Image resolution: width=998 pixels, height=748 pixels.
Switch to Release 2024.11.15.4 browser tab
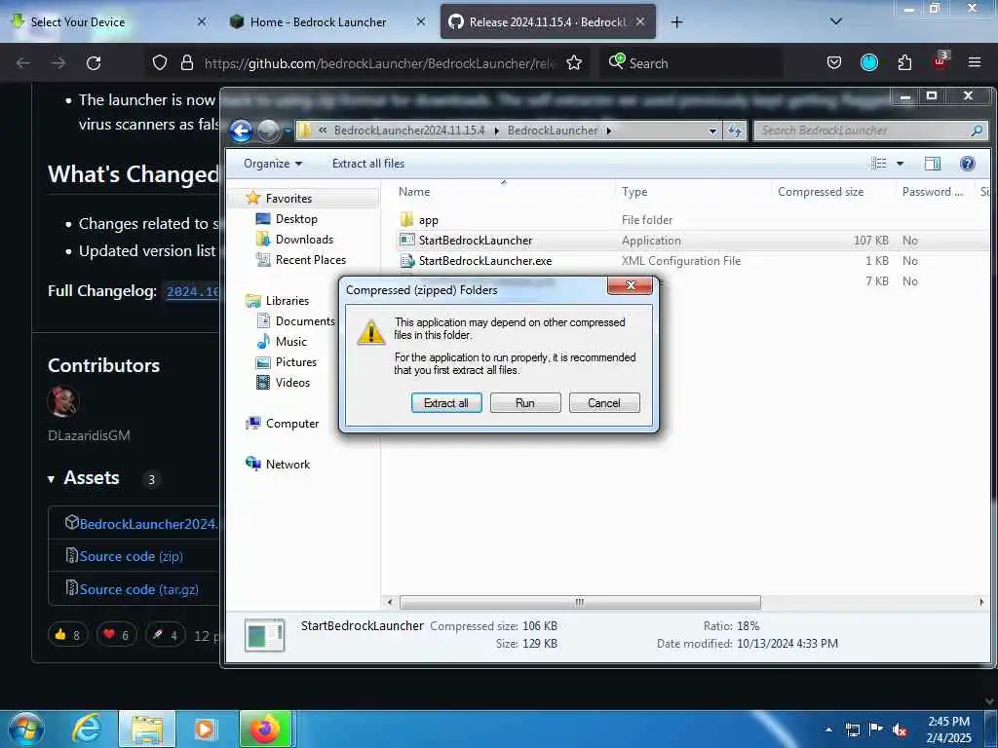pos(548,21)
